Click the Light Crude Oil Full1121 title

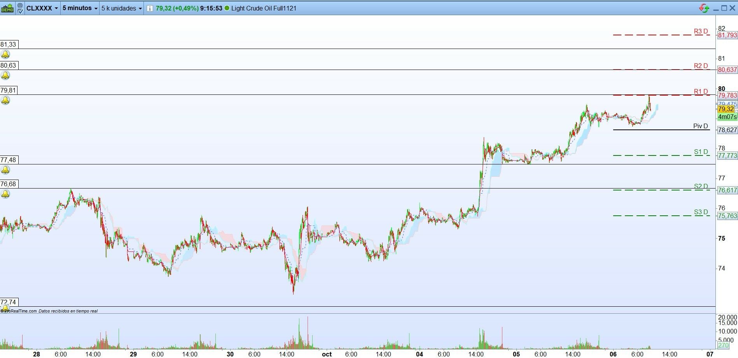[264, 8]
